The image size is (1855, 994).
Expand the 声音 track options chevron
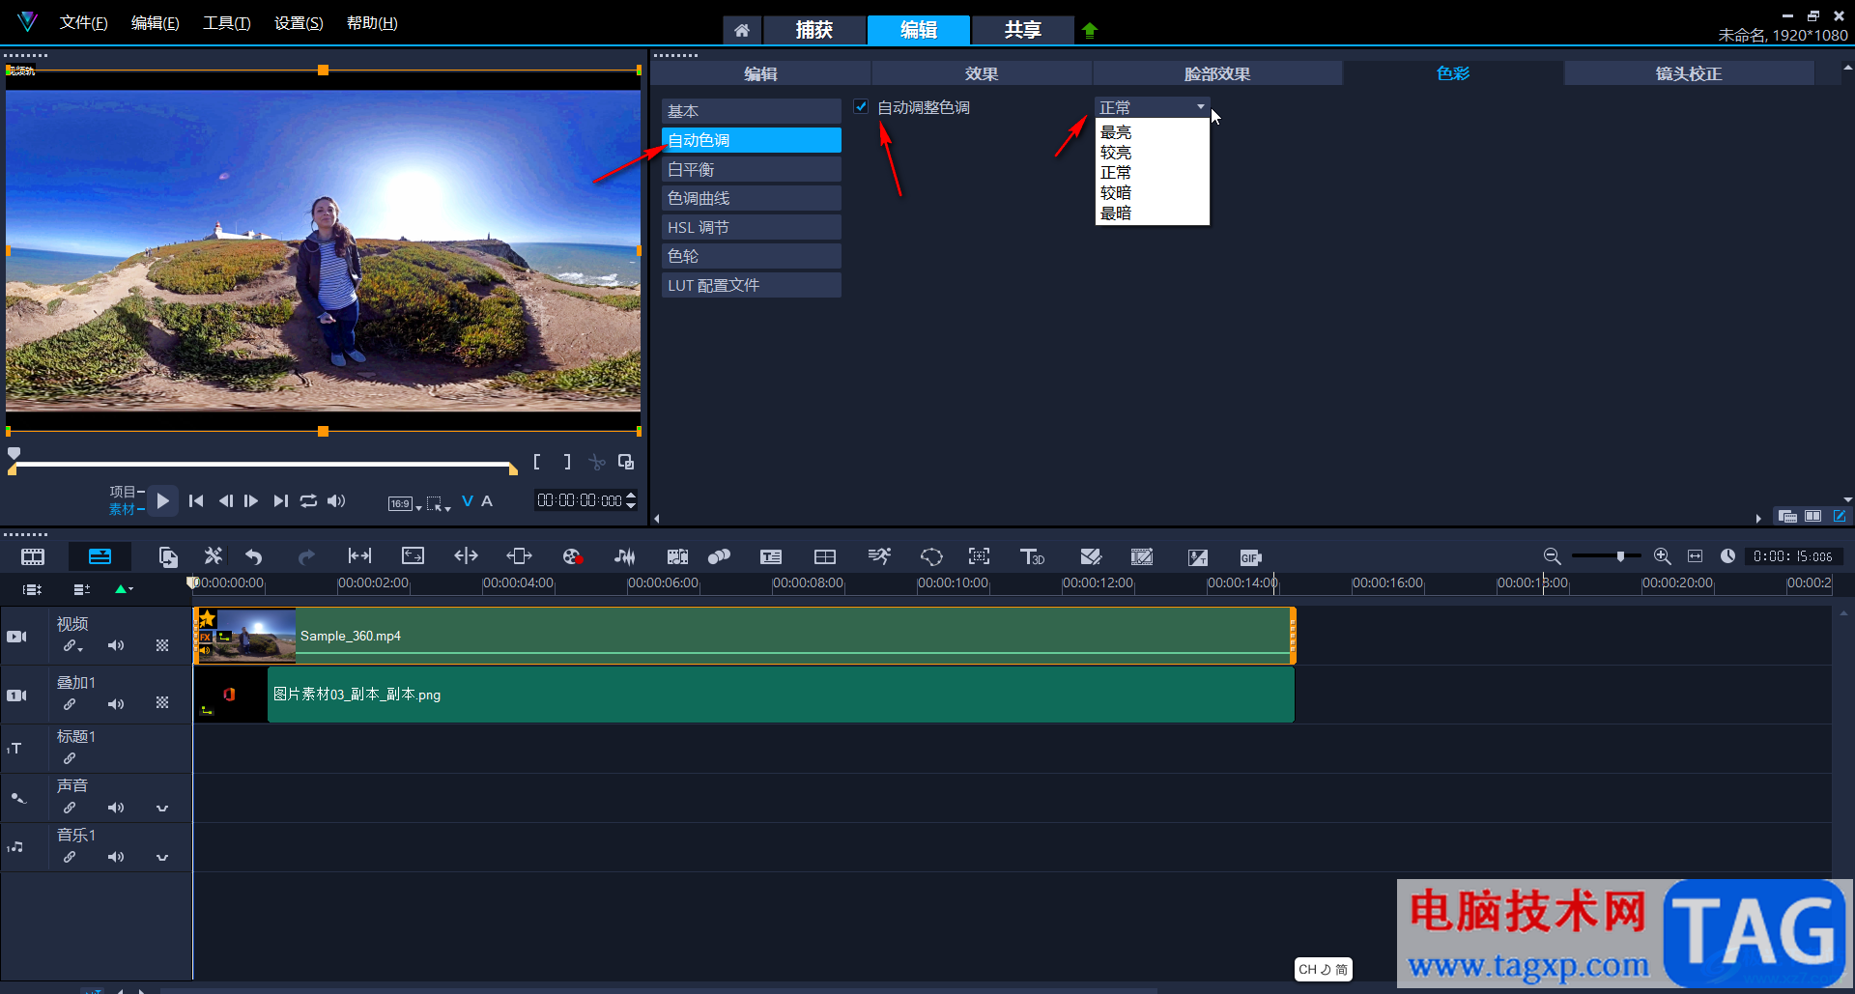162,808
